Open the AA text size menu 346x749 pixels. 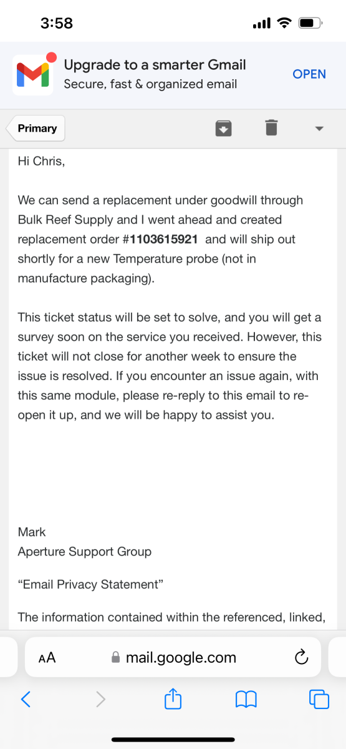pyautogui.click(x=47, y=658)
